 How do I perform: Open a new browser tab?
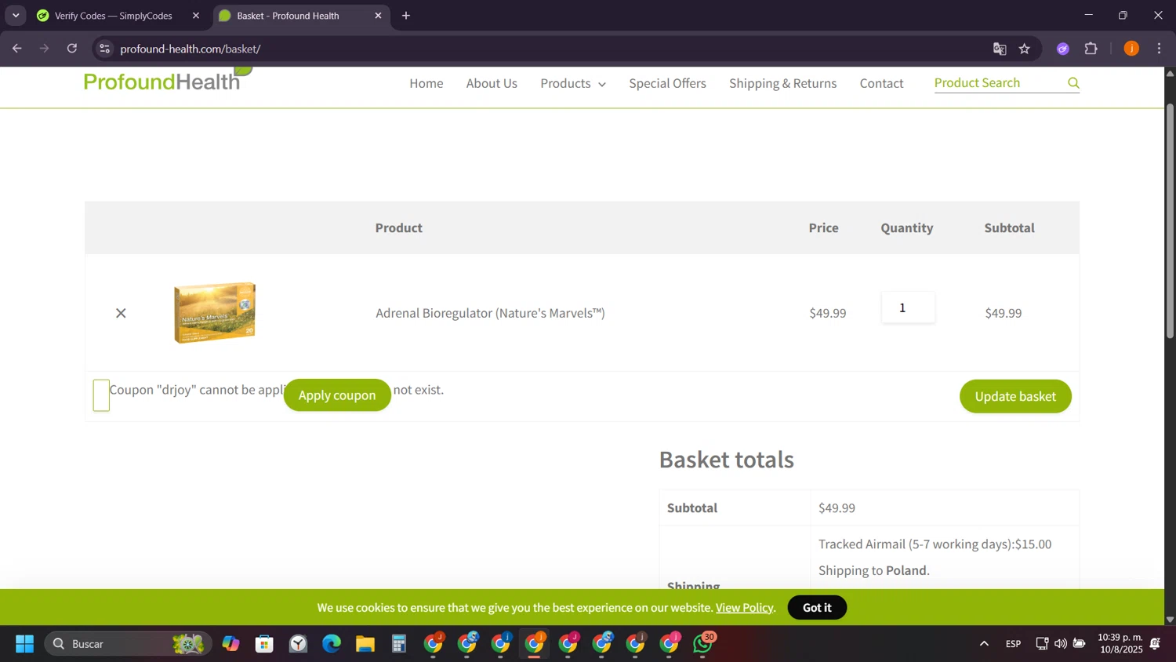click(406, 16)
